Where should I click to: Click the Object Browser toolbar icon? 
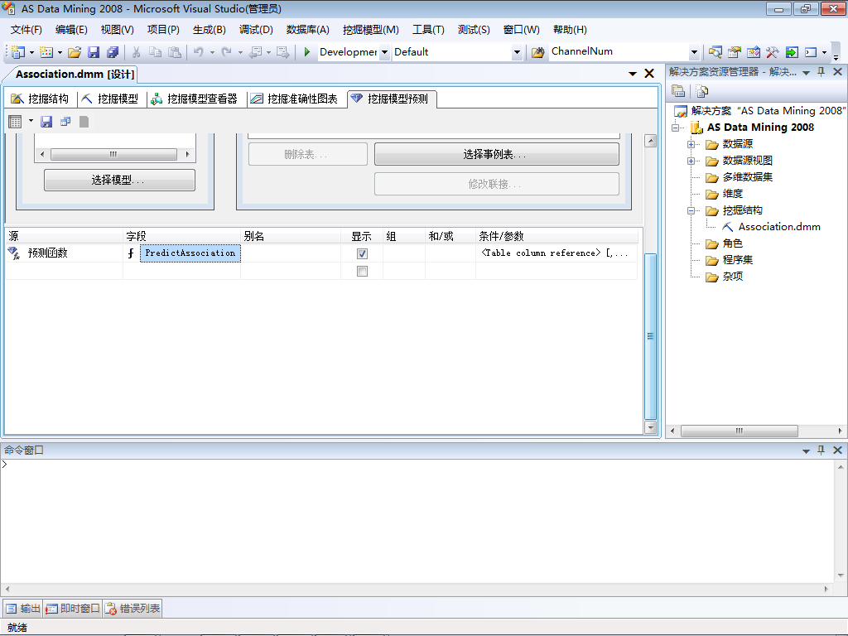754,52
